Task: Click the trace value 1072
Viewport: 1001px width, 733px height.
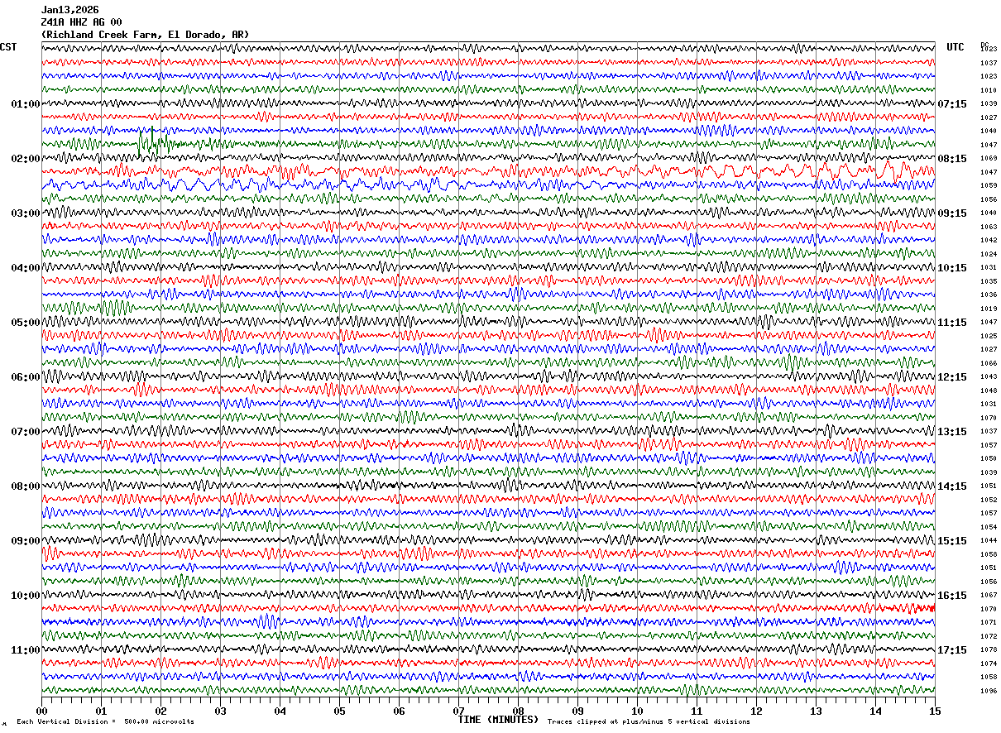Action: [989, 636]
